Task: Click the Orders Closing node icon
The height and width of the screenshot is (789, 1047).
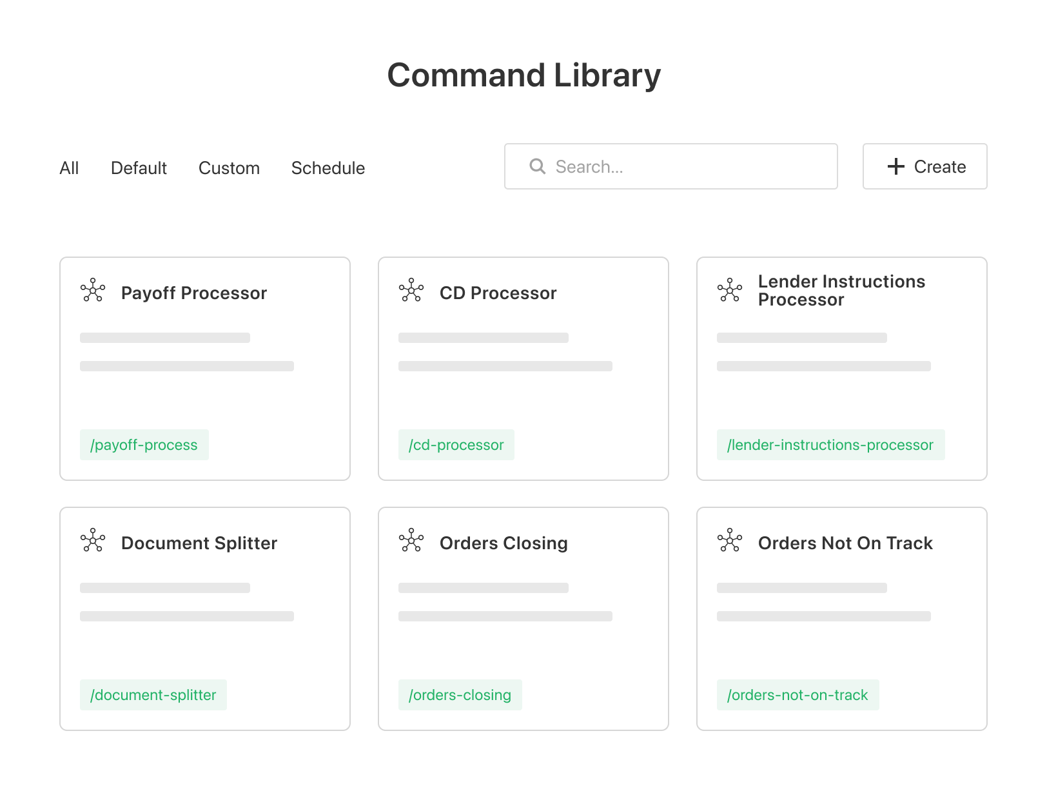Action: 411,541
